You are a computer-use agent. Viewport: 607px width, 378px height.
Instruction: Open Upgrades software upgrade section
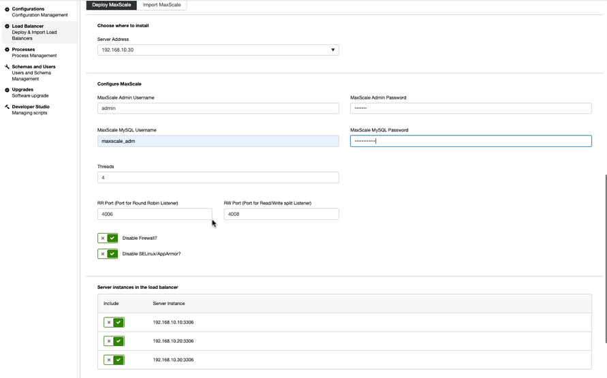coord(30,93)
